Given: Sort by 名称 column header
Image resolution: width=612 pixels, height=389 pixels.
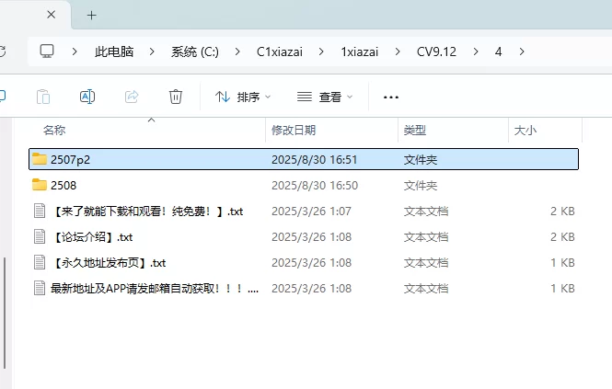Looking at the screenshot, I should point(54,130).
